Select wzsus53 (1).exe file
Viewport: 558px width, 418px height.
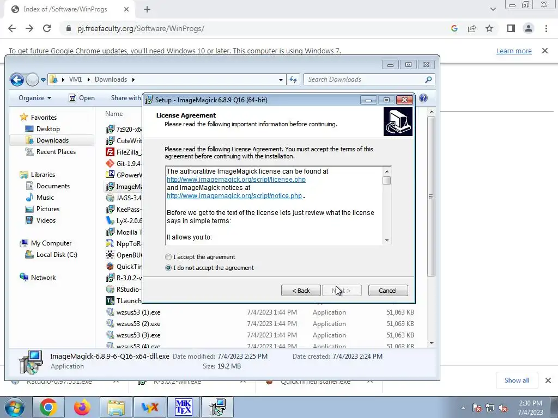click(x=138, y=312)
